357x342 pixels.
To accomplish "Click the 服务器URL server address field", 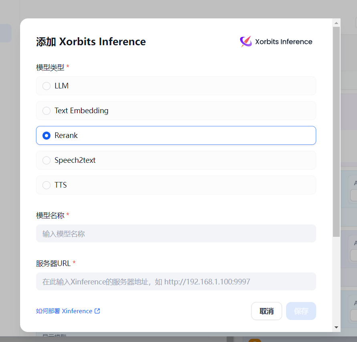I will pyautogui.click(x=175, y=281).
